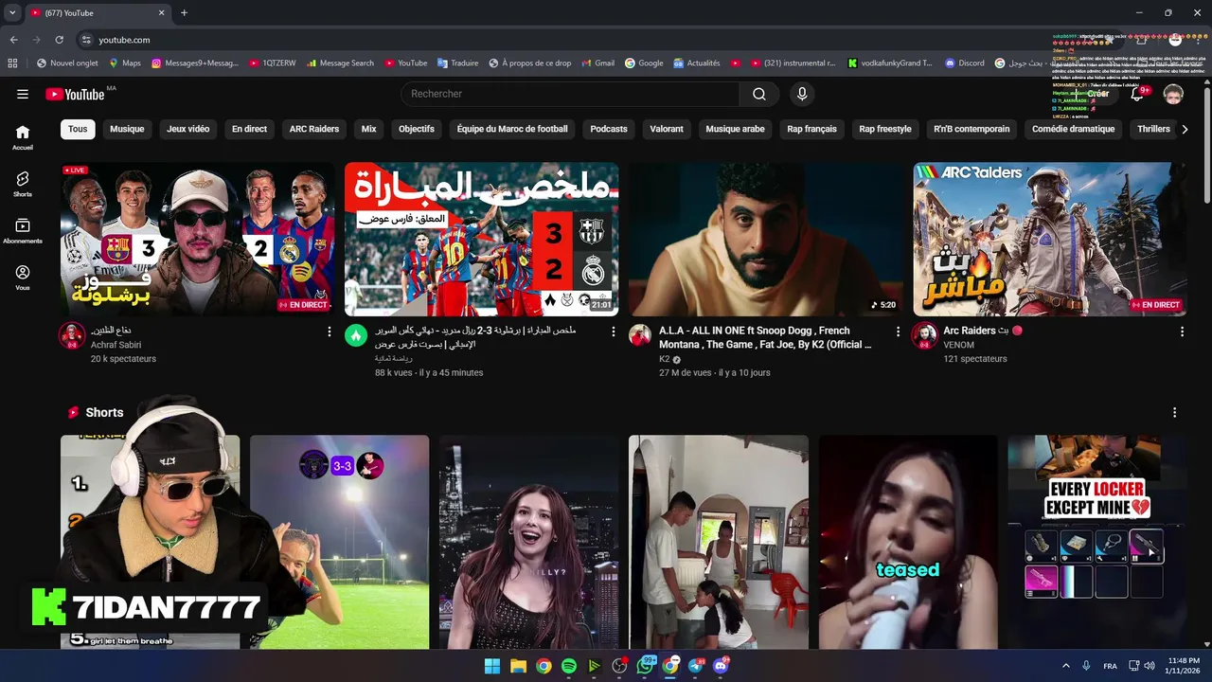
Task: Select the Musique filter chip
Action: pos(127,129)
